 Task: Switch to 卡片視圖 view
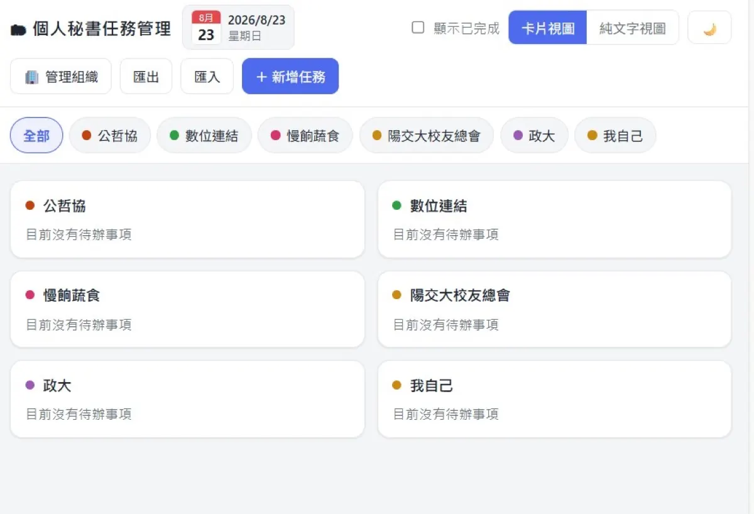(548, 28)
